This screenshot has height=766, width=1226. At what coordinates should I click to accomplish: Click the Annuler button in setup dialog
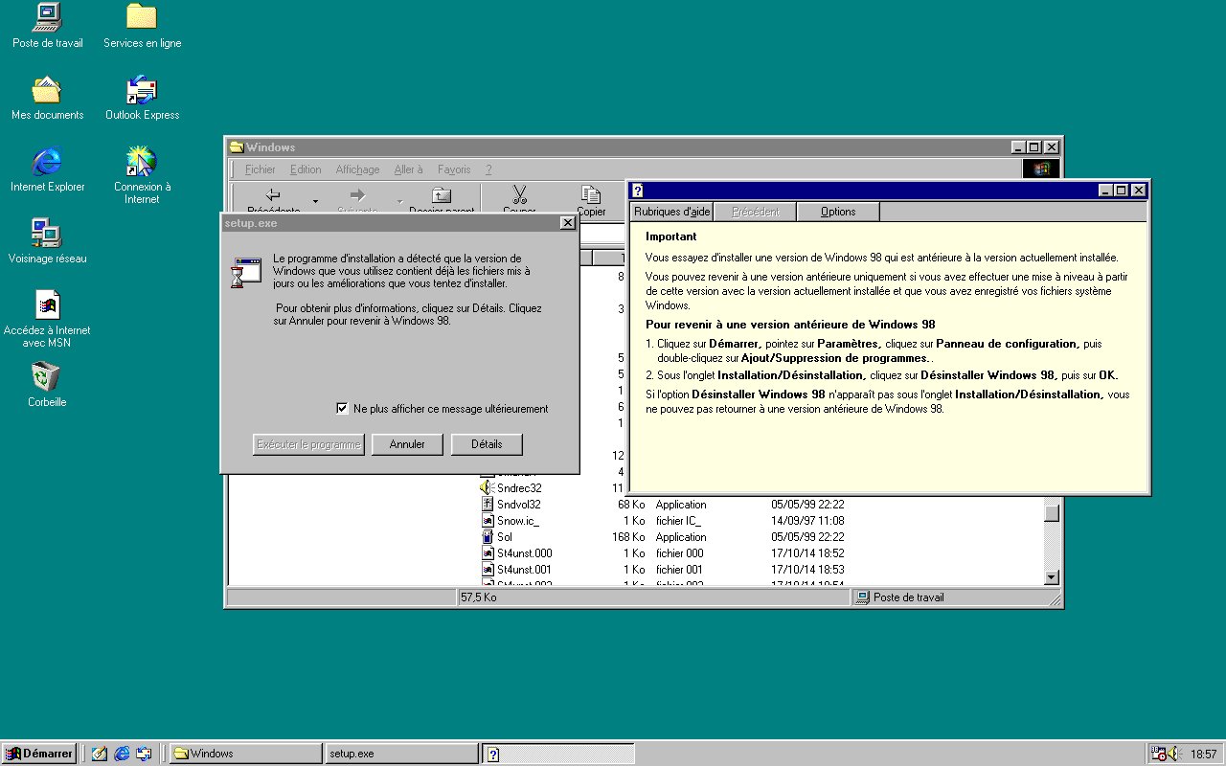click(407, 444)
